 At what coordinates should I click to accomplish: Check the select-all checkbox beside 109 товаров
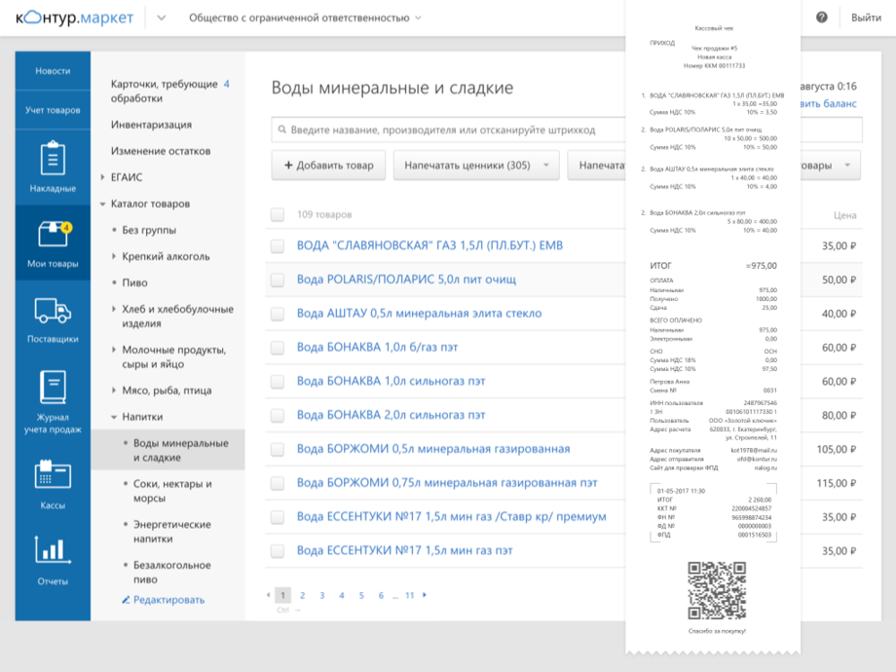278,214
